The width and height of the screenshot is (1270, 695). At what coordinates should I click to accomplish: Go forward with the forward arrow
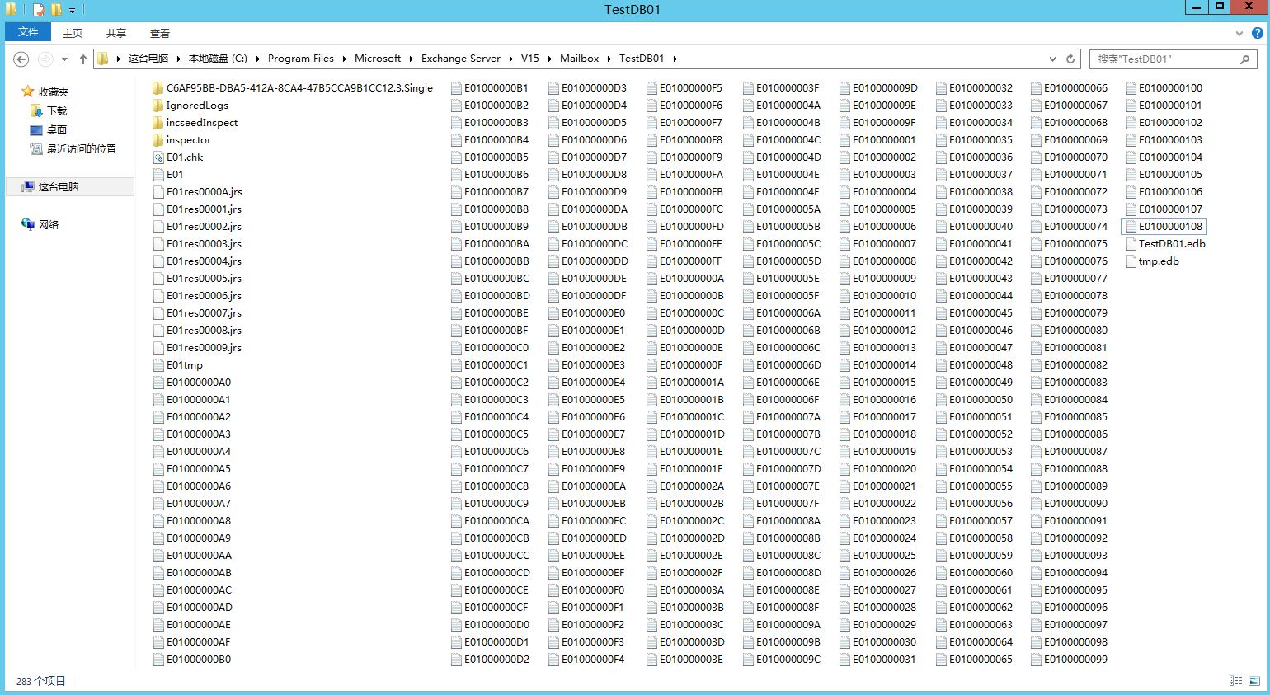46,59
